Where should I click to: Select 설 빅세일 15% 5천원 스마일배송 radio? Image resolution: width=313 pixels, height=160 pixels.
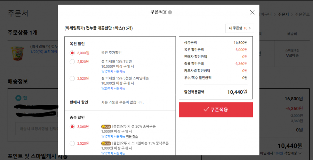tap(72, 78)
